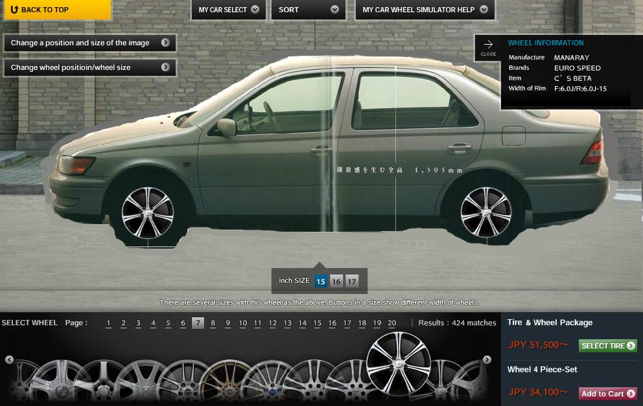Click Back to Top button
This screenshot has width=643, height=406.
[55, 10]
